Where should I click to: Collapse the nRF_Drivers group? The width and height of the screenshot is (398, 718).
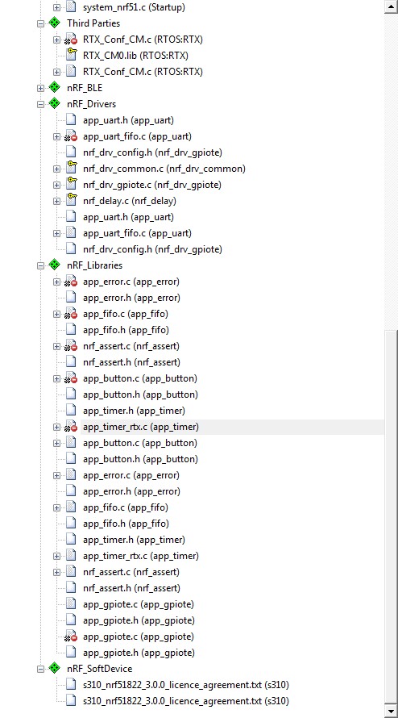41,104
